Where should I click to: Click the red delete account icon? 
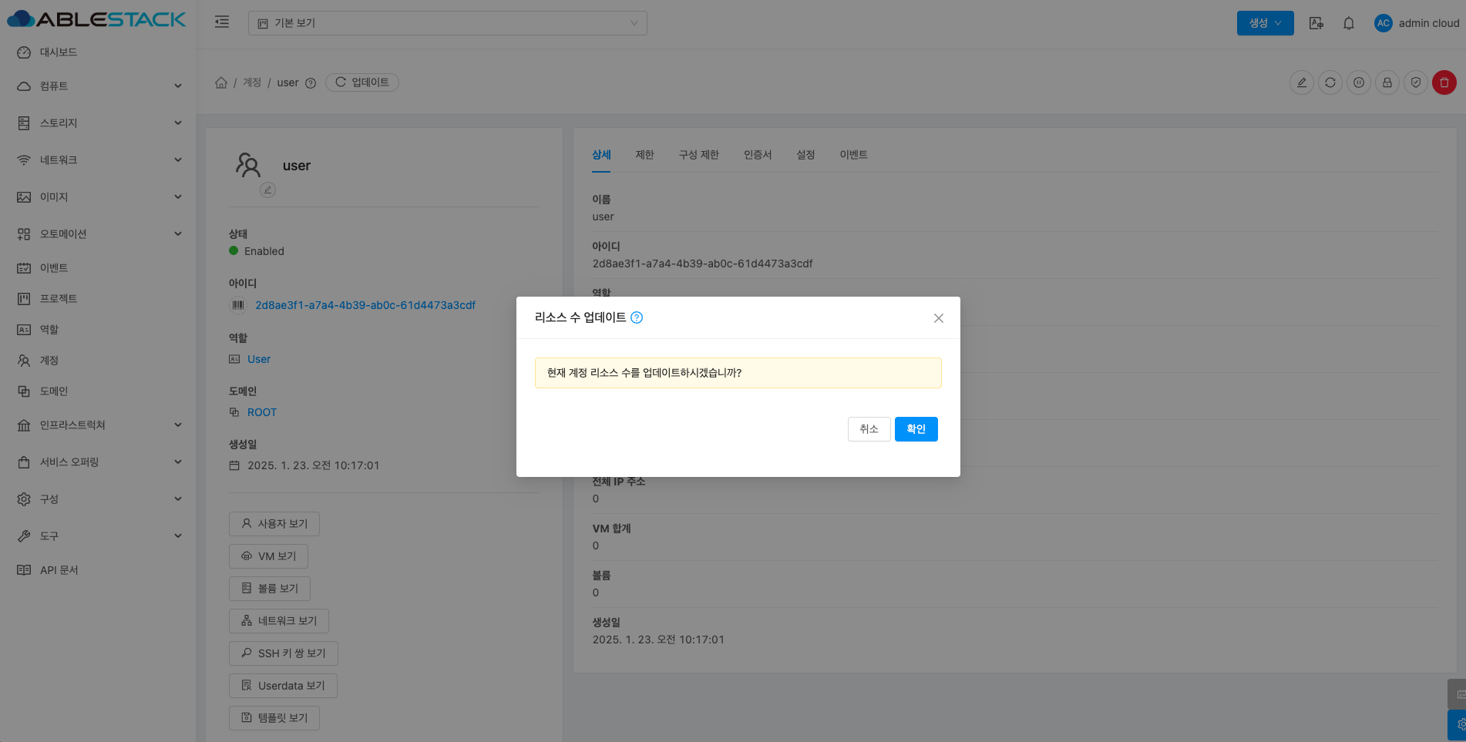[1444, 82]
